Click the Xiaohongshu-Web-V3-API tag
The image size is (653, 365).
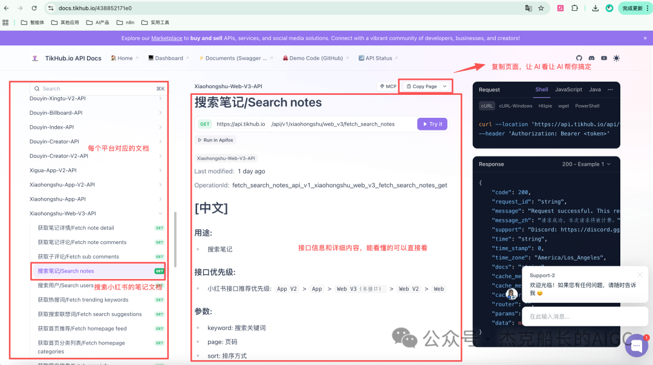(226, 158)
